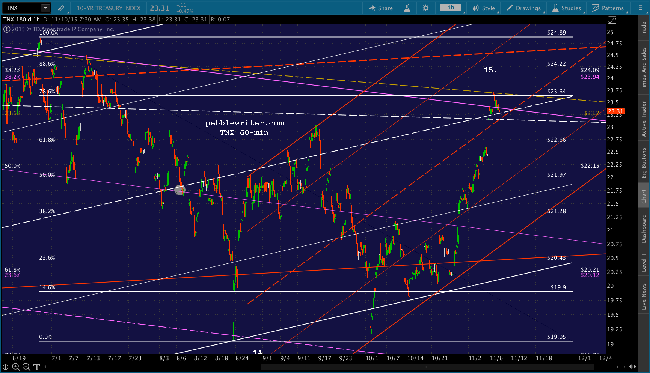Click the '10-YR TREASURY INDEX' description
The width and height of the screenshot is (650, 373).
109,8
